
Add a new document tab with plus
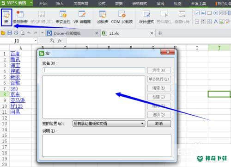tap(160, 33)
